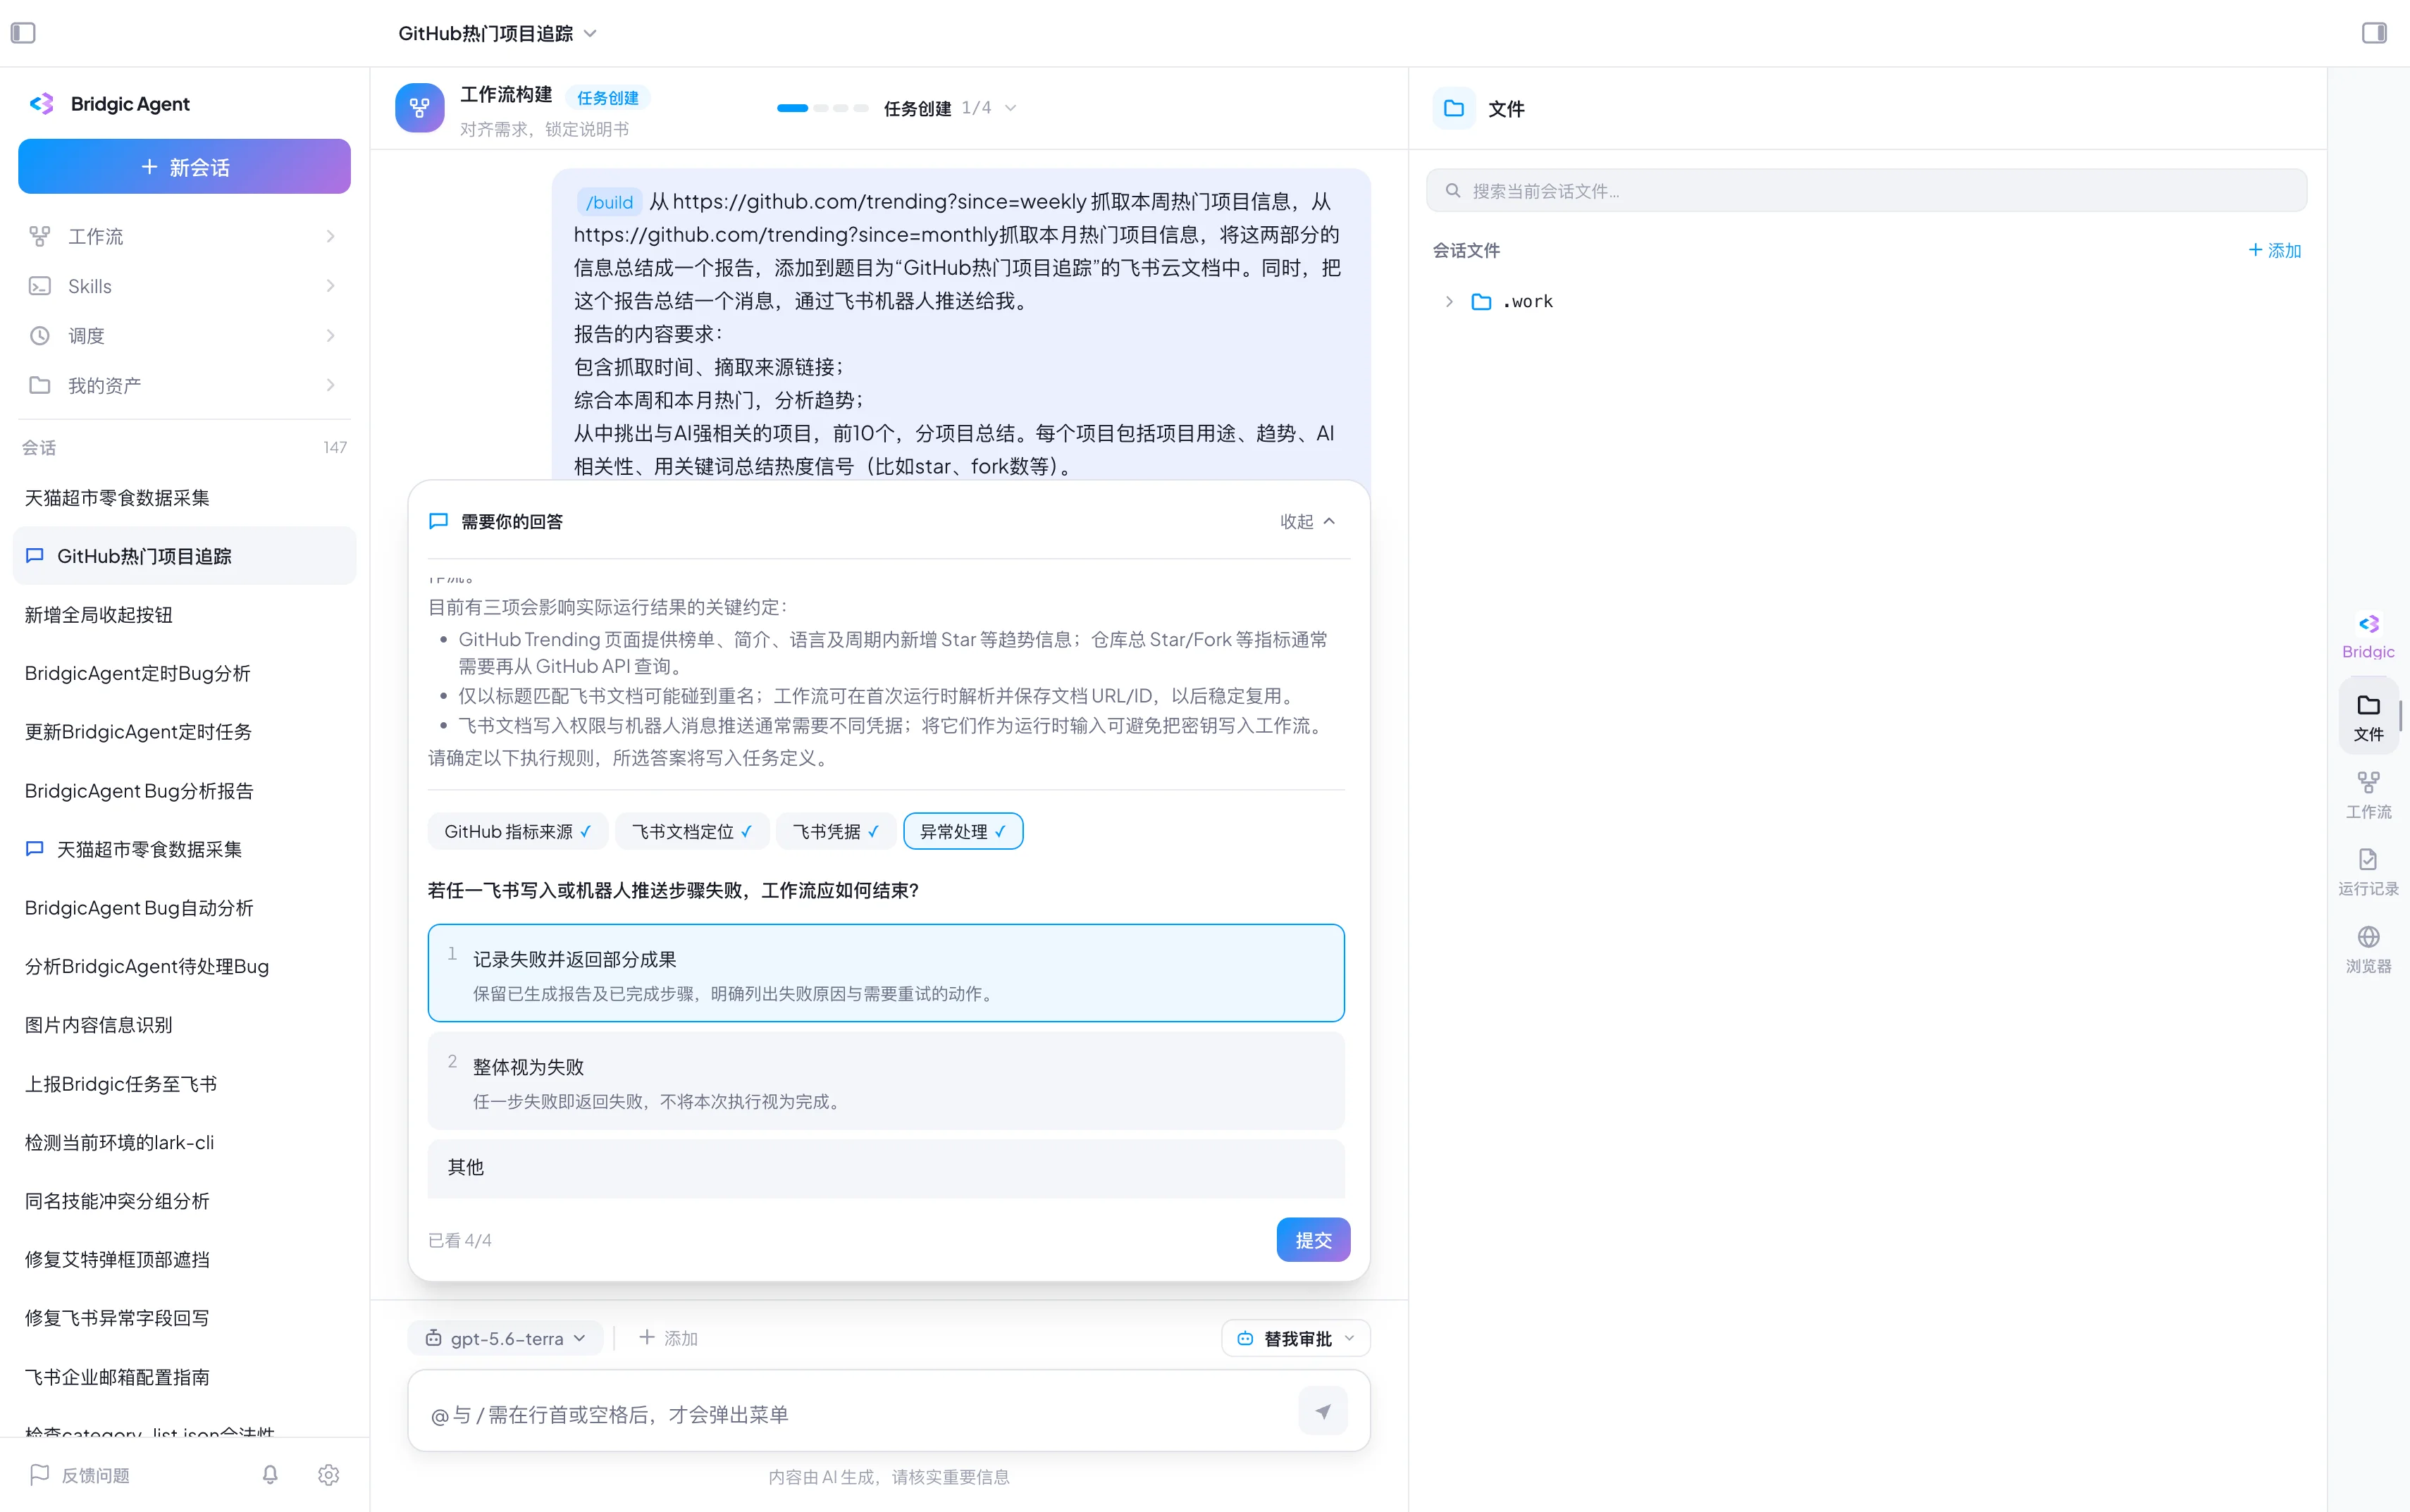Switch to 异常处理 question tab
The height and width of the screenshot is (1512, 2410).
tap(962, 831)
